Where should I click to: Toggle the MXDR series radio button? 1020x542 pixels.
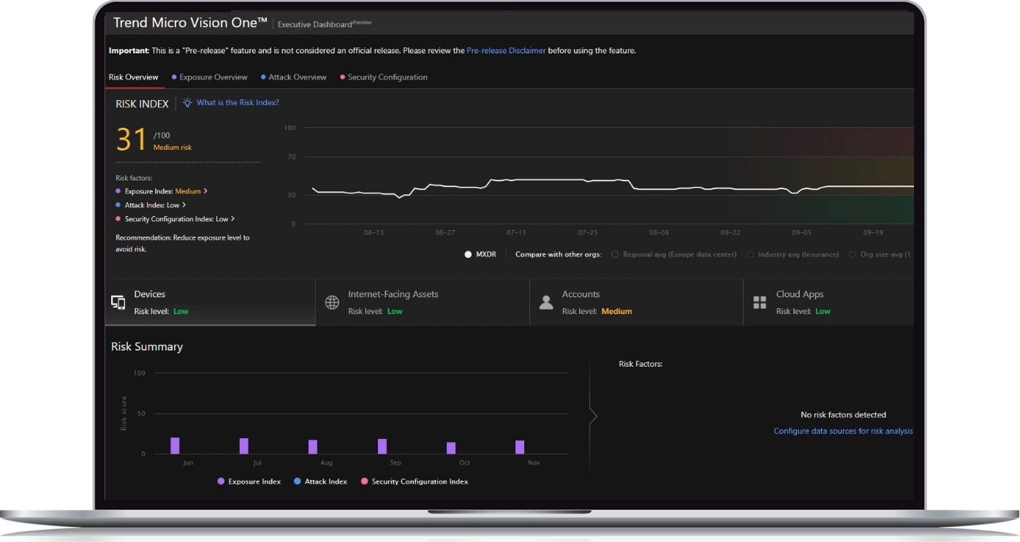pos(468,255)
